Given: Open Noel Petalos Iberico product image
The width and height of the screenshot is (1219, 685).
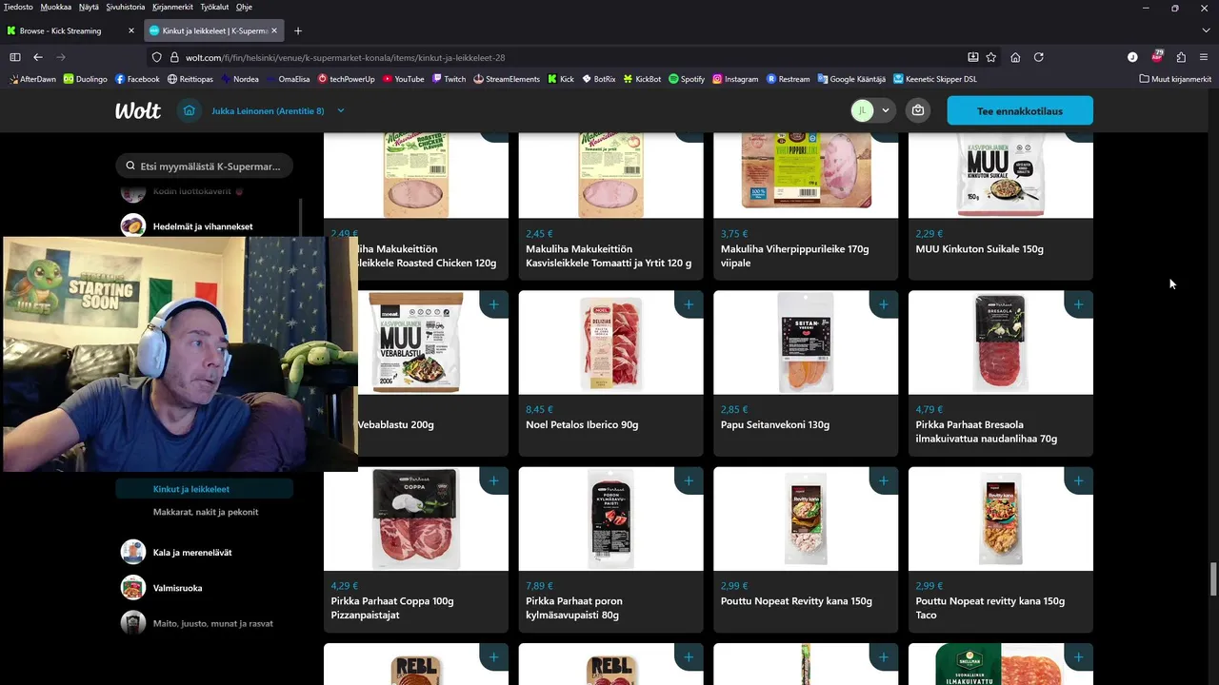Looking at the screenshot, I should point(610,342).
